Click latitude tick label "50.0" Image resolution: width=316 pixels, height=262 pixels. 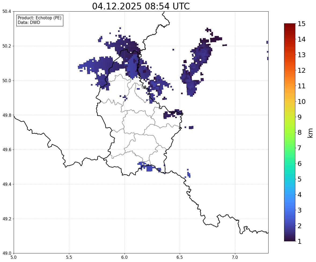point(7,81)
